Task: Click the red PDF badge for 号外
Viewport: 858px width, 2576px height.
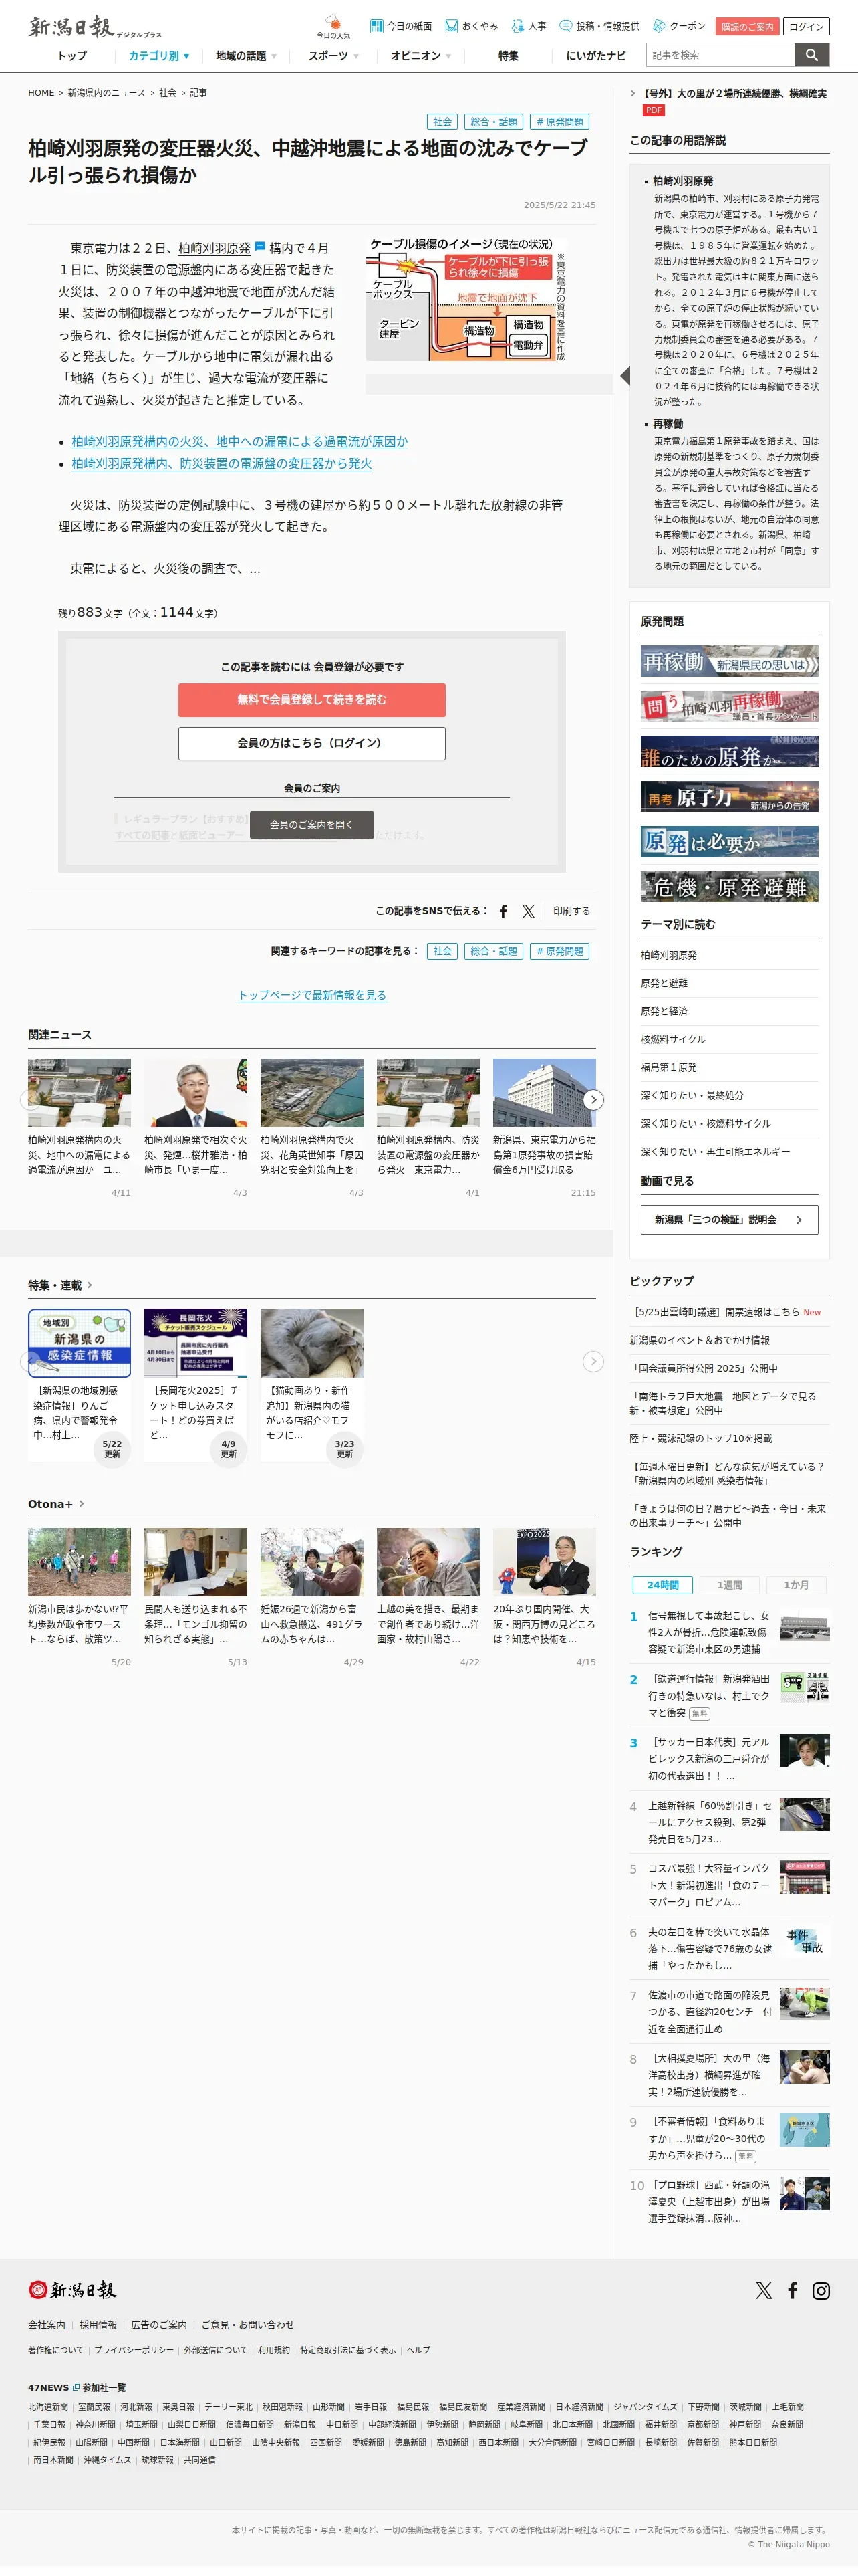Action: (654, 110)
